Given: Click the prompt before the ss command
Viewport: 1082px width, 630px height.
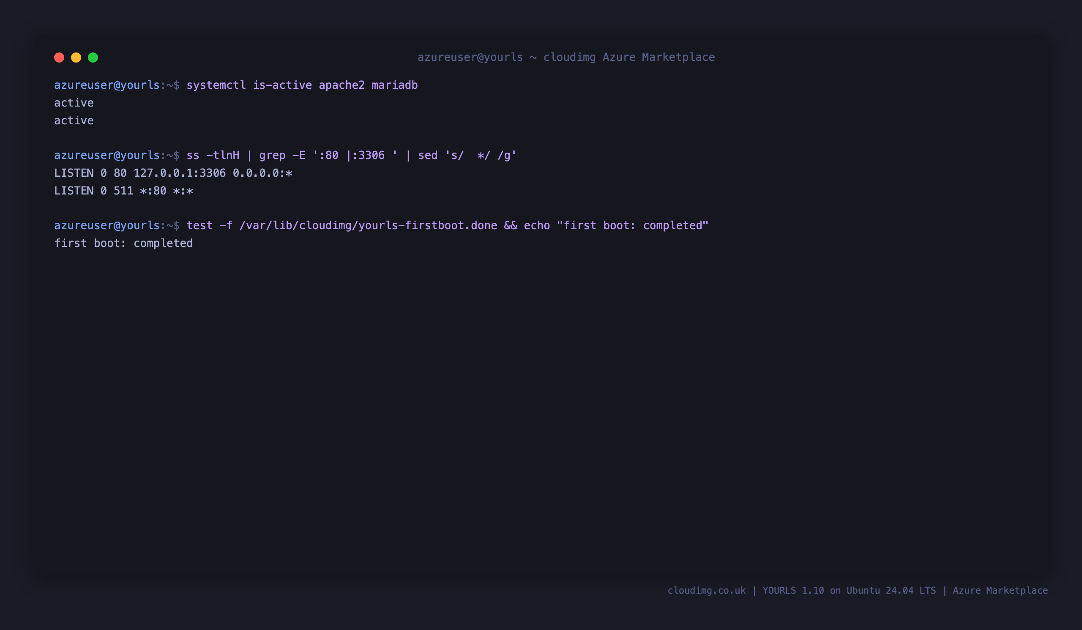Looking at the screenshot, I should [x=117, y=155].
